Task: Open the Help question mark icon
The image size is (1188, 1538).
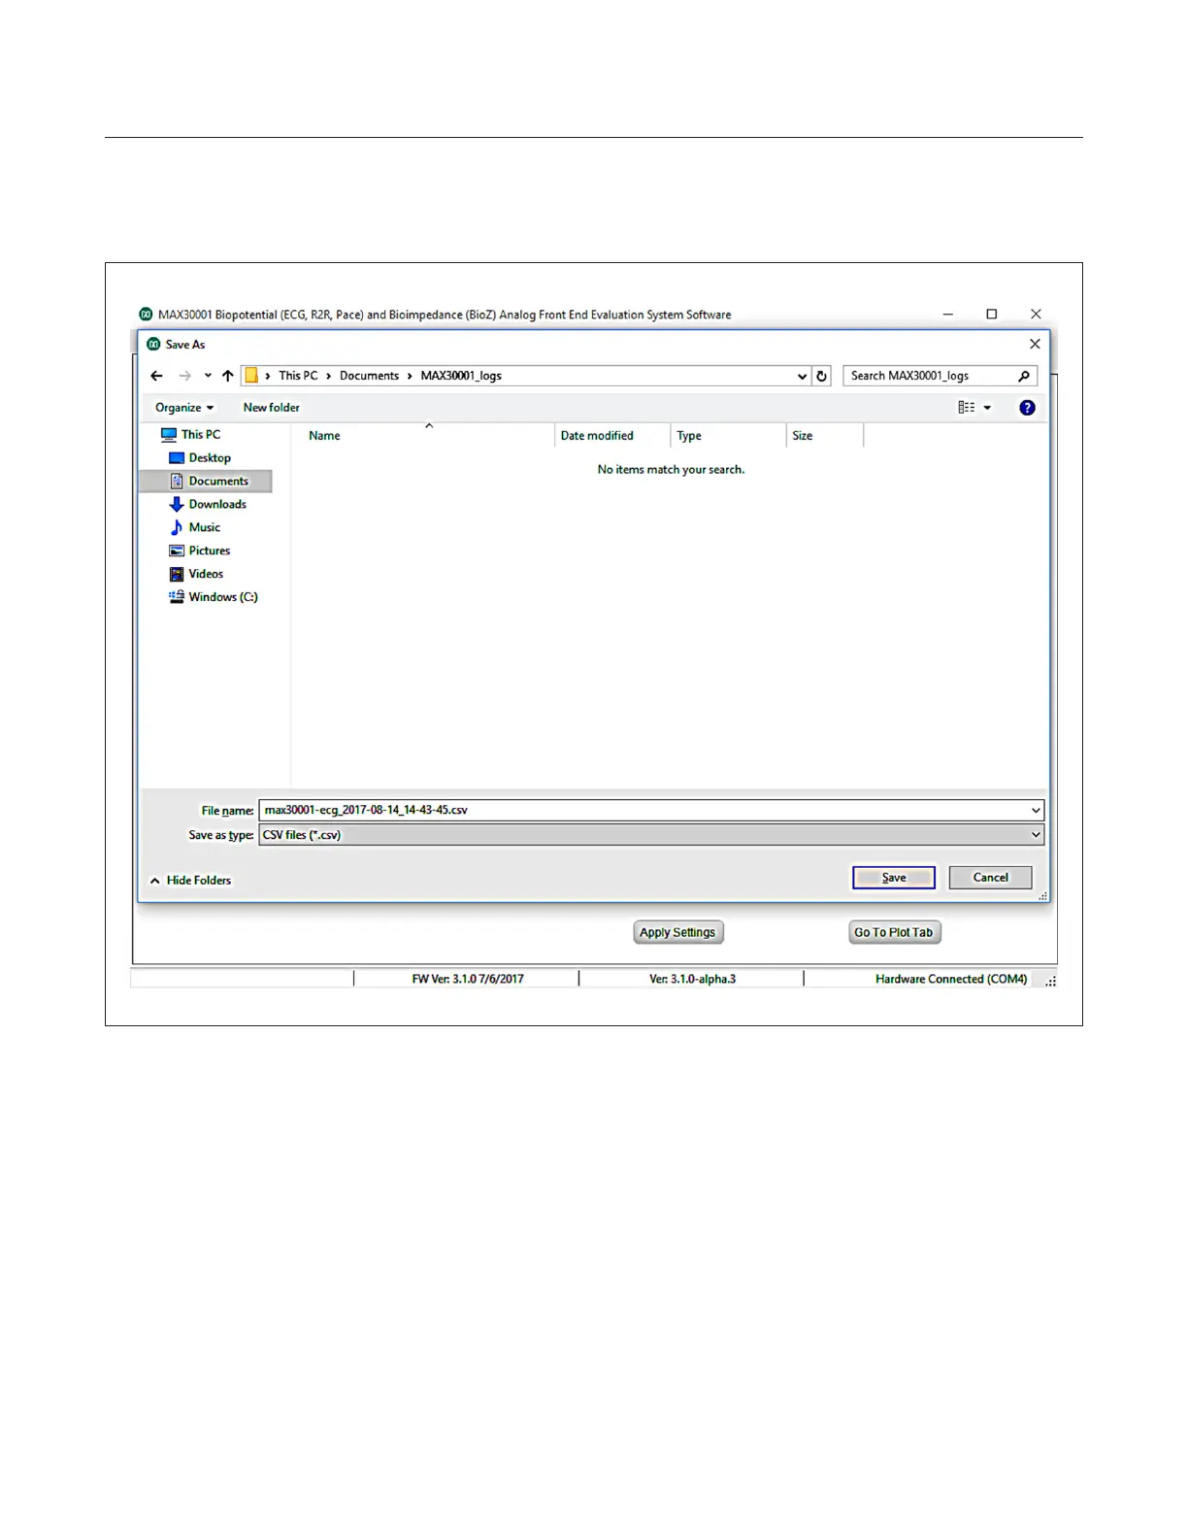Action: pyautogui.click(x=1027, y=408)
